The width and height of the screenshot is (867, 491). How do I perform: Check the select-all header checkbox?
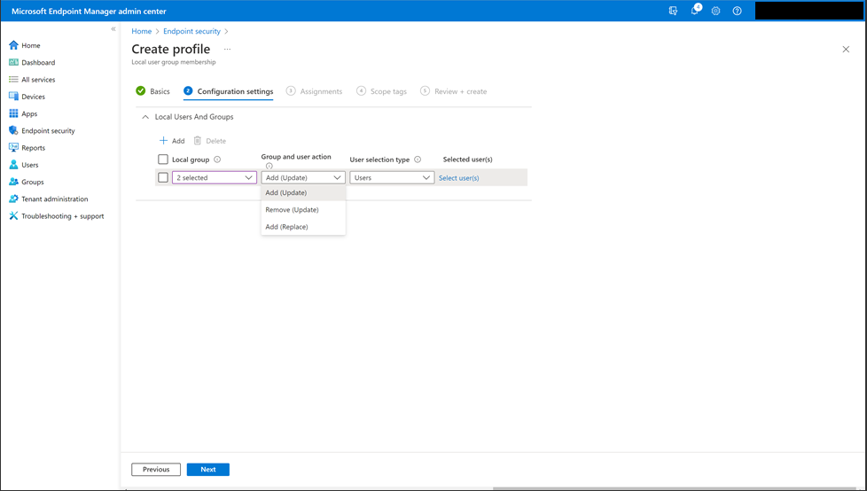point(163,160)
